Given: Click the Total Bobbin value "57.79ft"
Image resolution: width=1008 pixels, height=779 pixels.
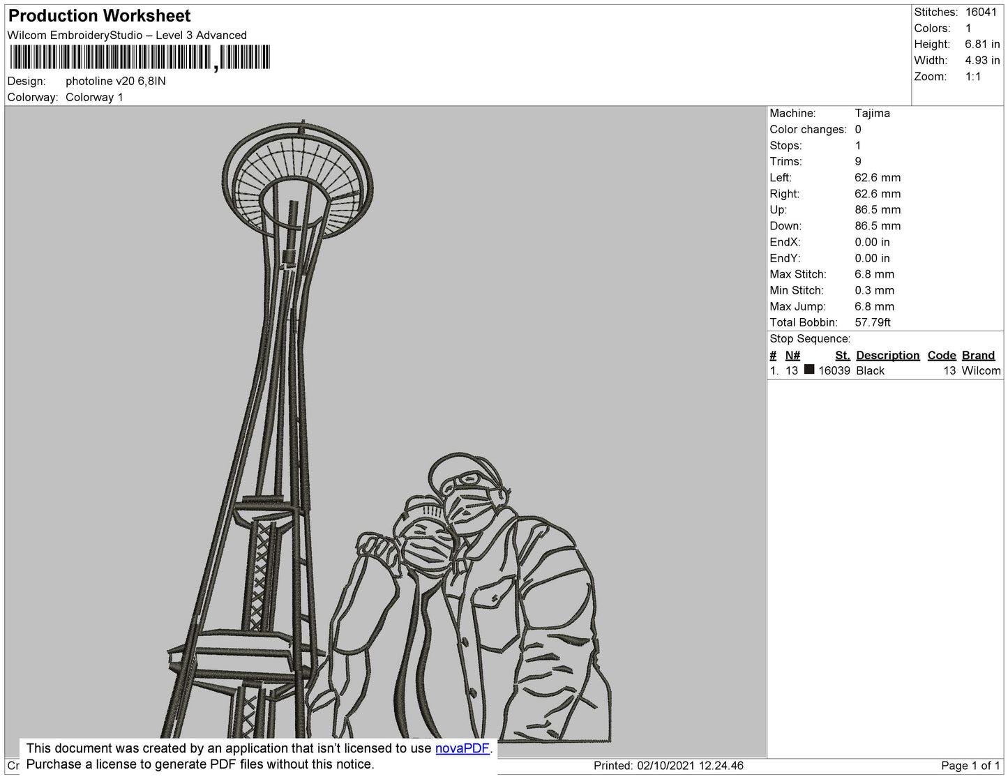Looking at the screenshot, I should pyautogui.click(x=873, y=323).
